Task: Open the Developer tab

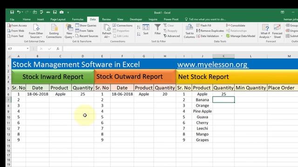Action: pyautogui.click(x=136, y=19)
